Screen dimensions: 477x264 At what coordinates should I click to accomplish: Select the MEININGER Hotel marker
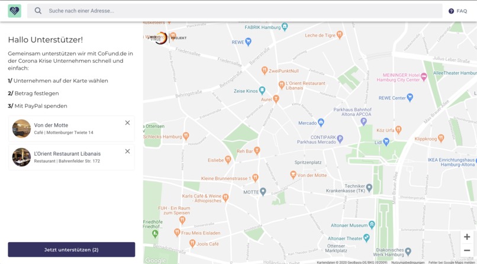(424, 76)
